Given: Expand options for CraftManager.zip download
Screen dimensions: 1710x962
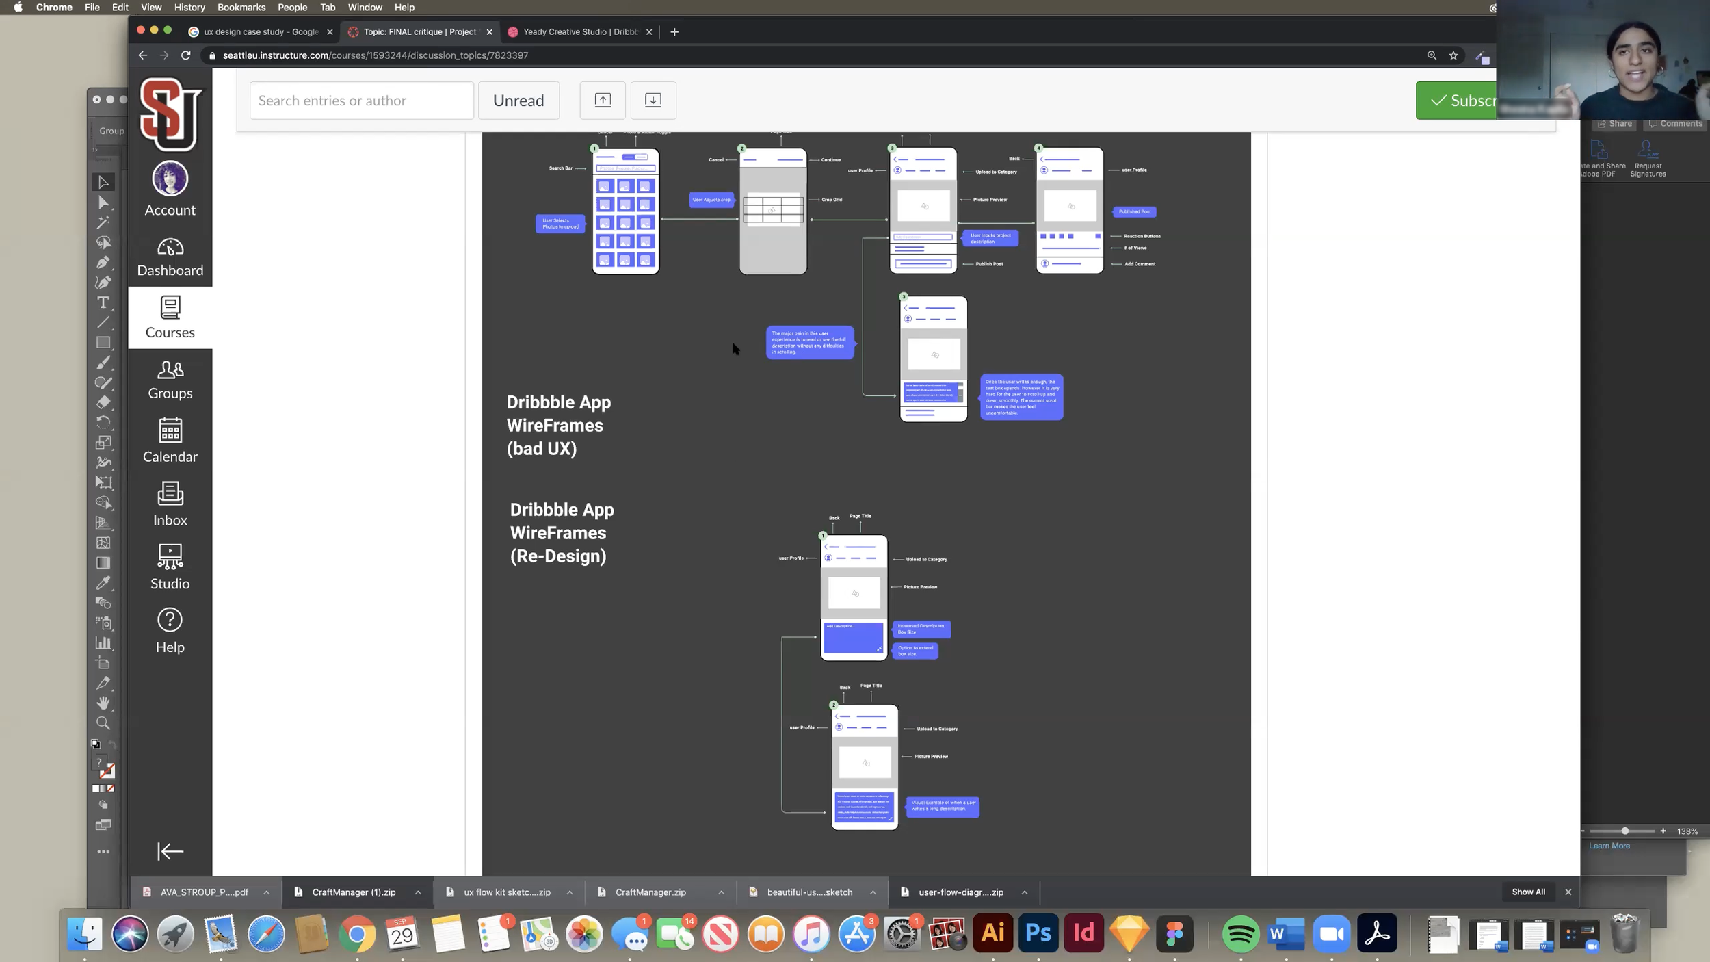Looking at the screenshot, I should pyautogui.click(x=721, y=892).
